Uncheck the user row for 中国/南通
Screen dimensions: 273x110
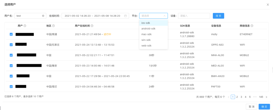tap(11, 34)
